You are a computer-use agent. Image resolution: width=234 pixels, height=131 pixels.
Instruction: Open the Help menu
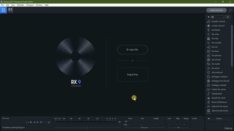pyautogui.click(x=46, y=5)
